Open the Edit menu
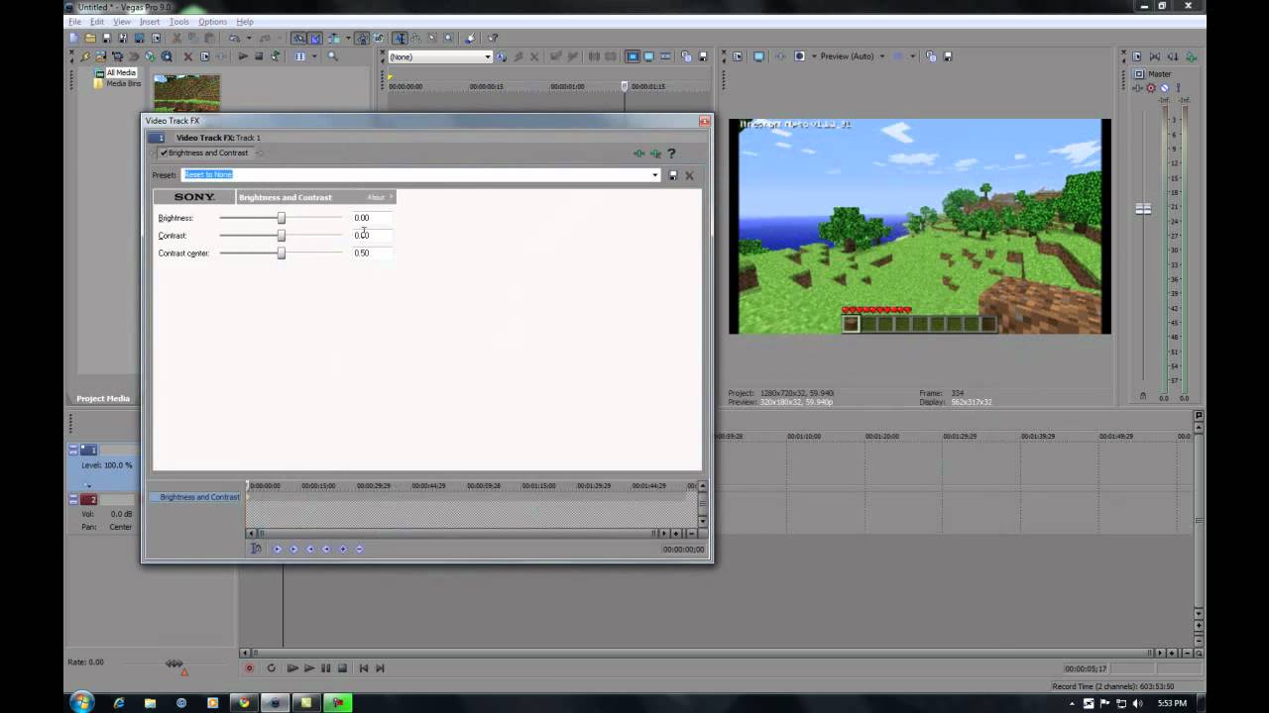This screenshot has width=1269, height=713. [97, 21]
